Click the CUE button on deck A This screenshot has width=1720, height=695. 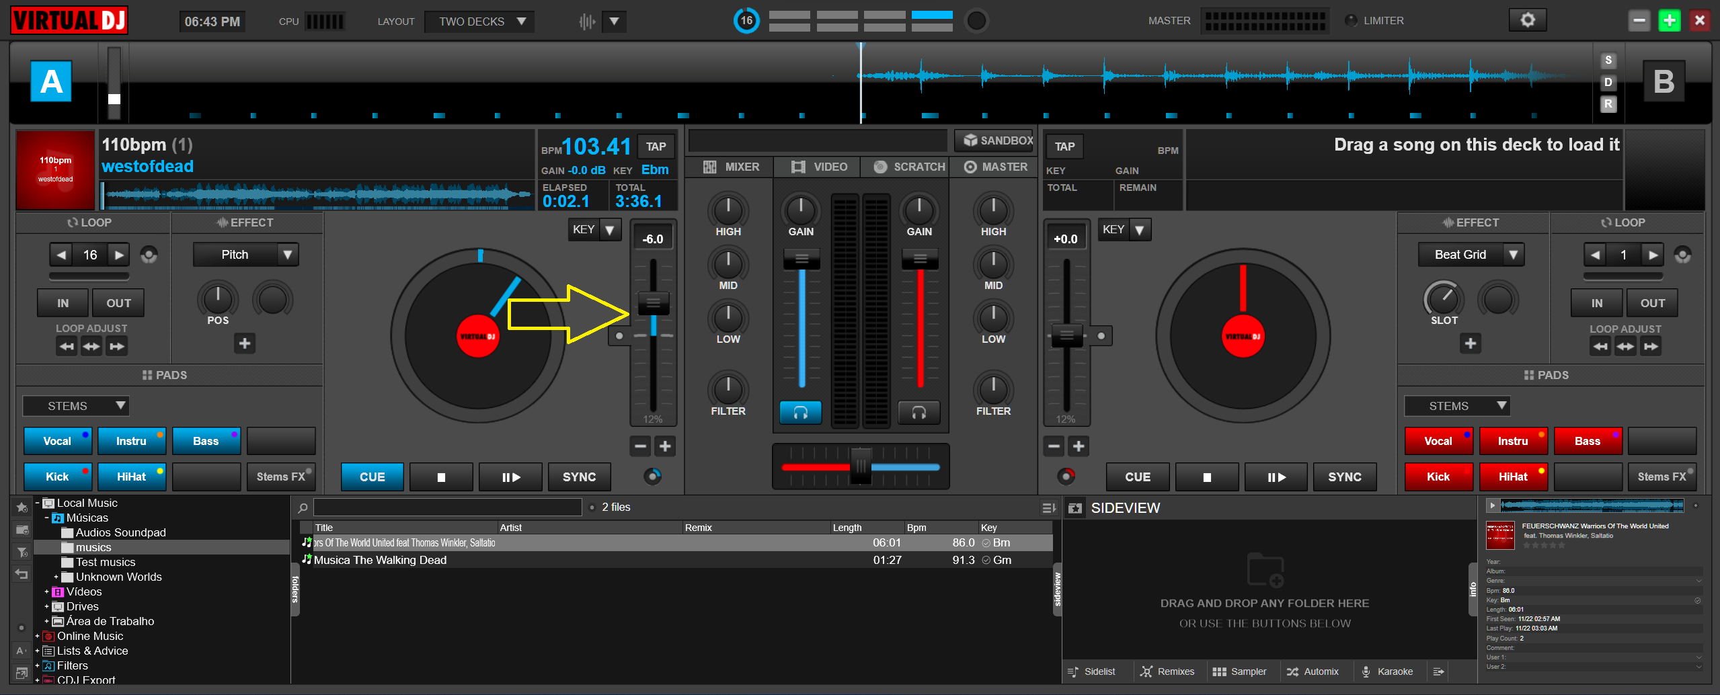373,477
